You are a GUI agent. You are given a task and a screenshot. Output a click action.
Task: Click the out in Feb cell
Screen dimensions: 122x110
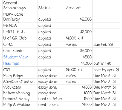pos(106,63)
